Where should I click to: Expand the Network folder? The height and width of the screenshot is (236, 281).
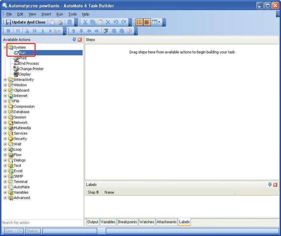click(5, 123)
